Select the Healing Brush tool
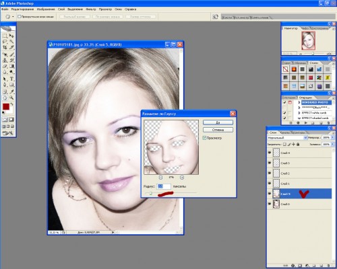This screenshot has width=337, height=269. tap(5, 54)
